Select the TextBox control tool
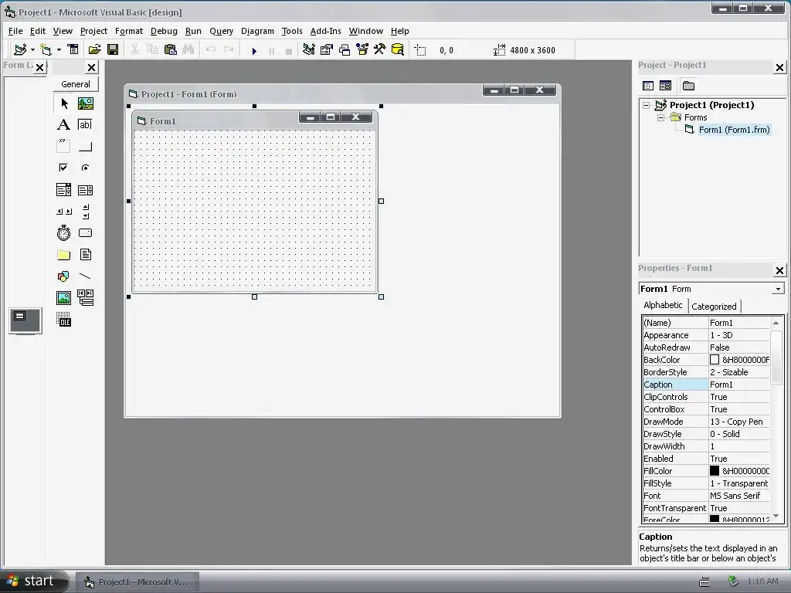This screenshot has width=791, height=593. (x=85, y=124)
